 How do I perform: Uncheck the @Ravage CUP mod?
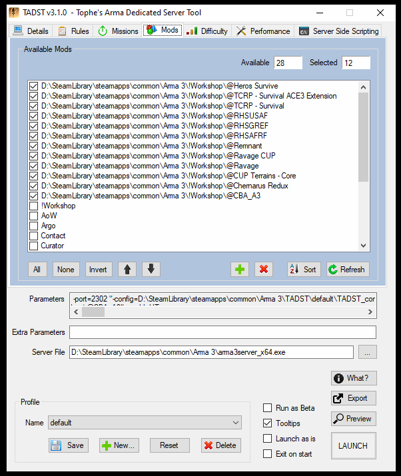(x=34, y=156)
